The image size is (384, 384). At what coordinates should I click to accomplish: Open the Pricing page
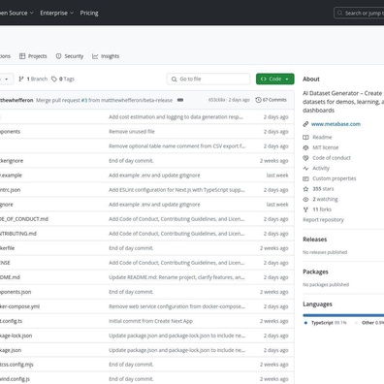click(x=89, y=13)
